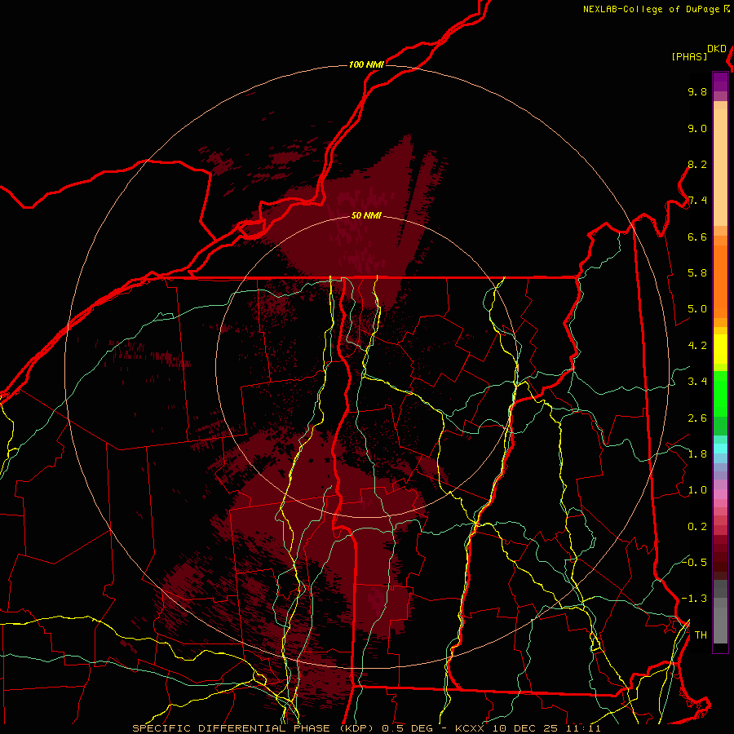Click the 3.4 color scale value
734x734 pixels.
click(x=697, y=382)
